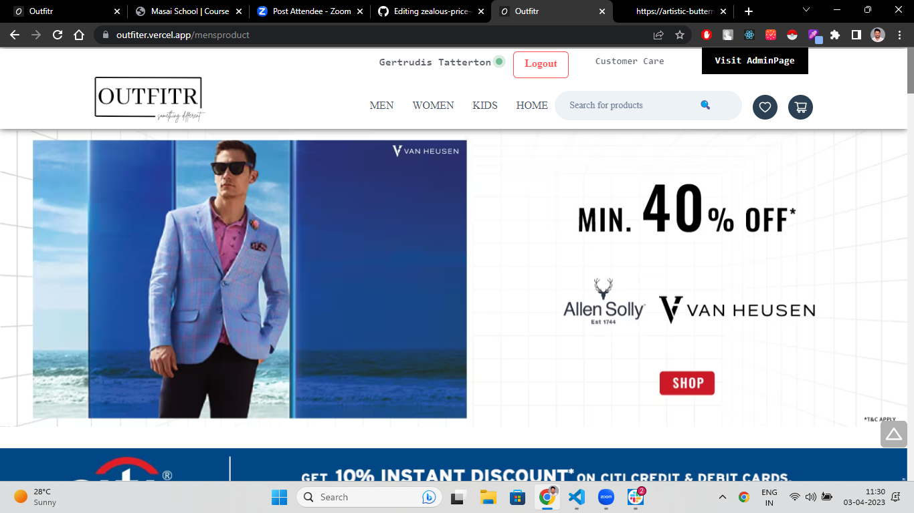Click the Van Heusen banner image
The height and width of the screenshot is (513, 914).
click(250, 279)
